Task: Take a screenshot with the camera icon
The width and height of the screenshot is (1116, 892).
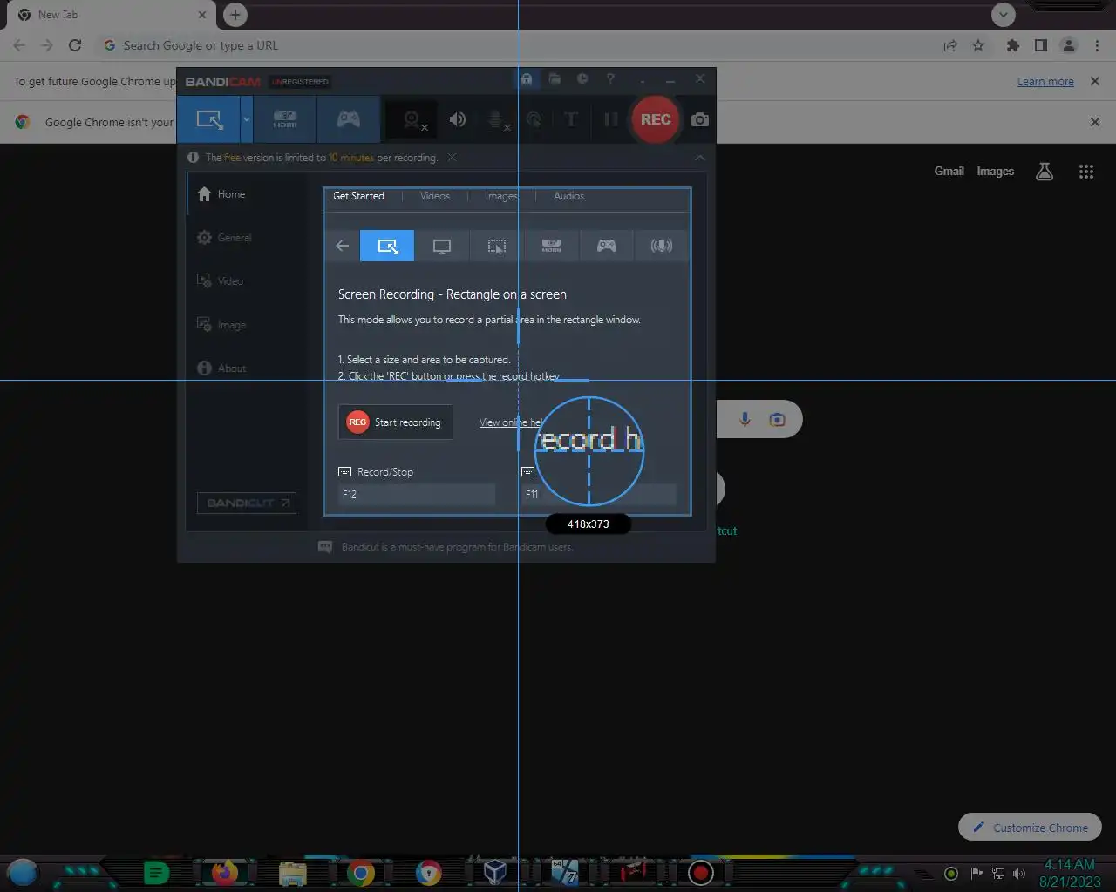Action: [700, 119]
